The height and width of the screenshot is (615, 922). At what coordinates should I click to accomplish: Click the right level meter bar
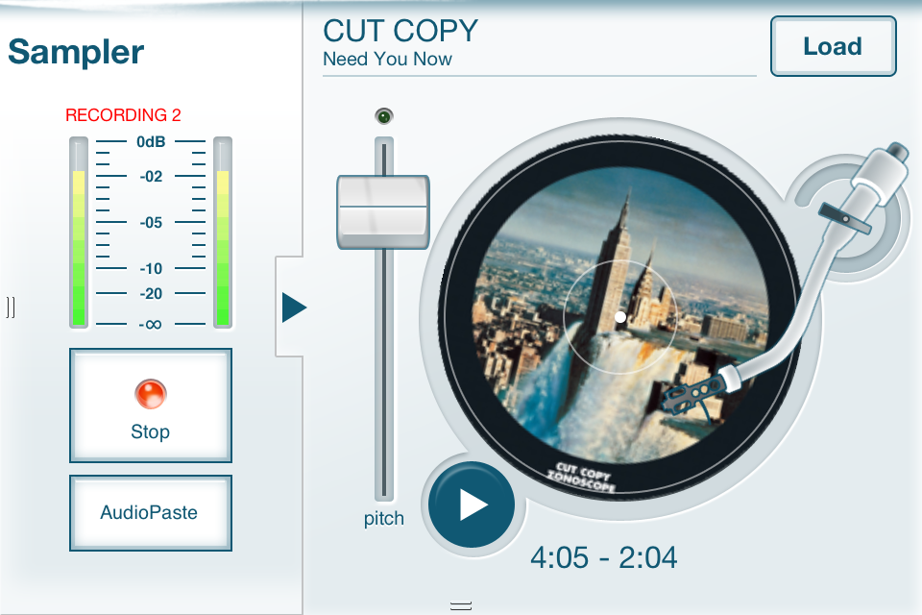[223, 233]
